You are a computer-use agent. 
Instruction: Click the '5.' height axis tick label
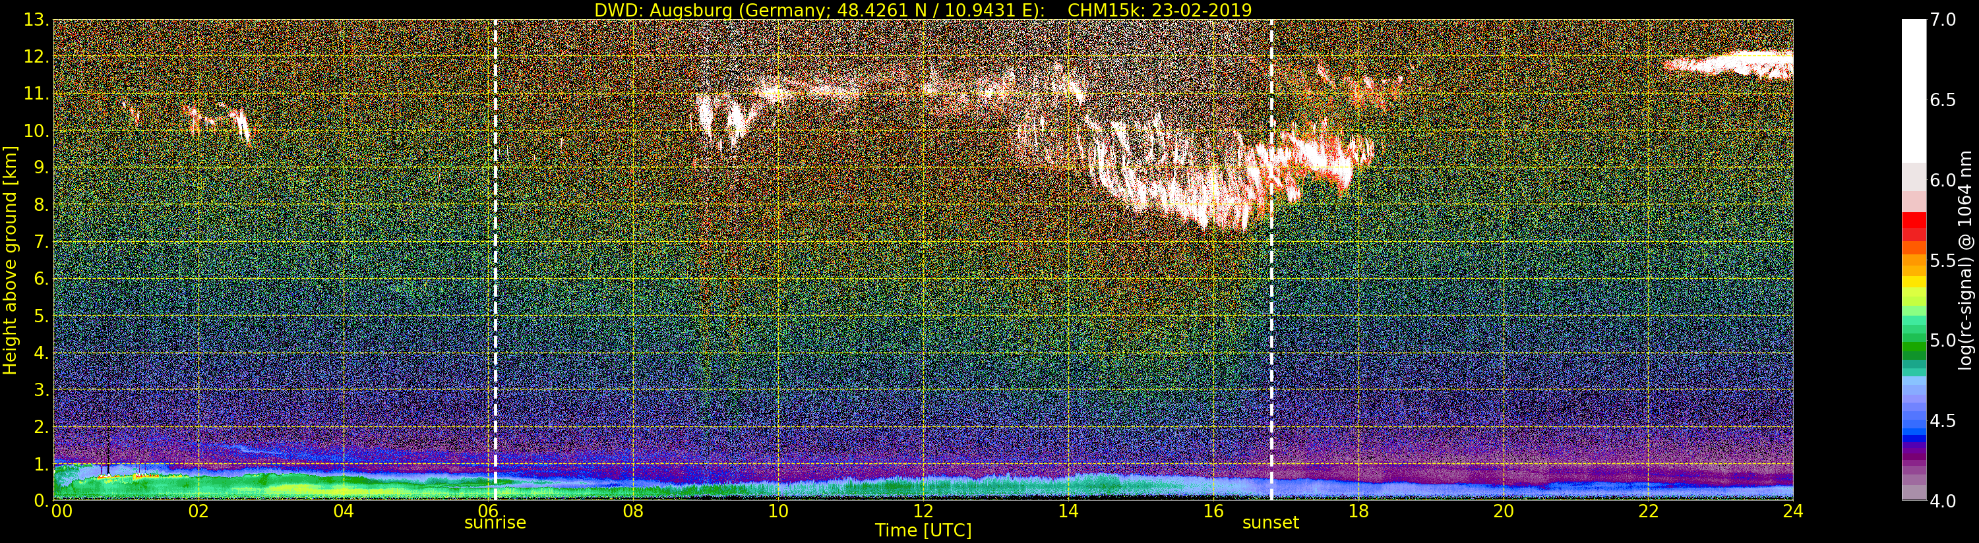click(42, 315)
